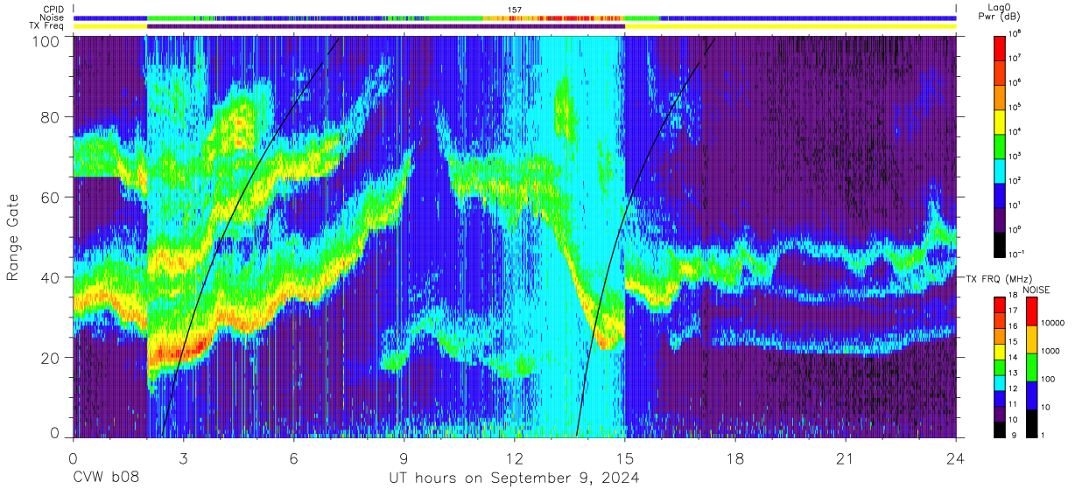This screenshot has height=496, width=1075.
Task: Click the CVW b08 radar label
Action: [x=106, y=478]
